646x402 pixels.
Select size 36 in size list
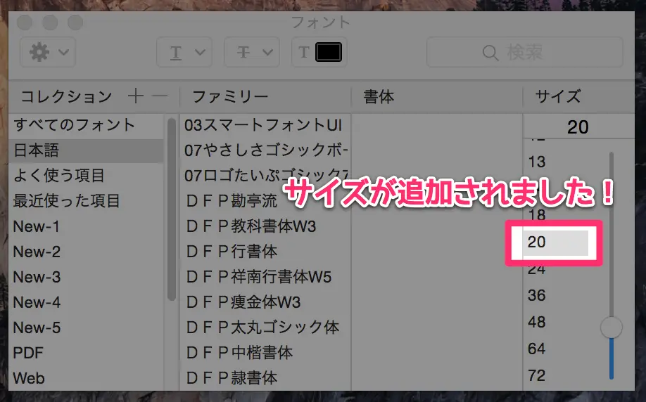(x=537, y=295)
